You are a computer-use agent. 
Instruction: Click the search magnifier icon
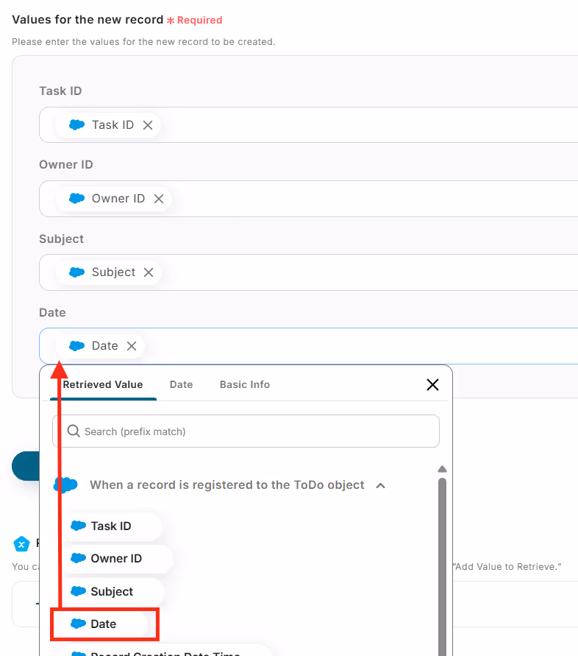(74, 431)
